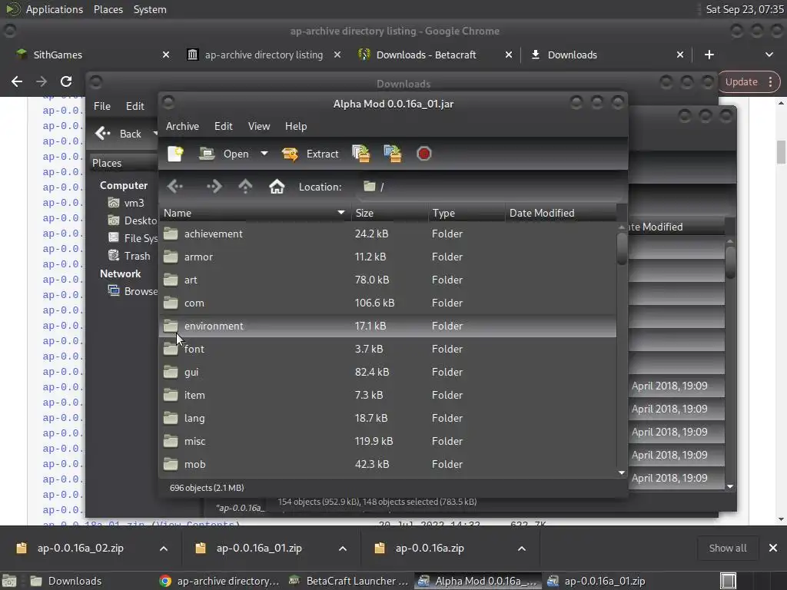Select the art folder row
This screenshot has height=590, width=787.
point(387,280)
